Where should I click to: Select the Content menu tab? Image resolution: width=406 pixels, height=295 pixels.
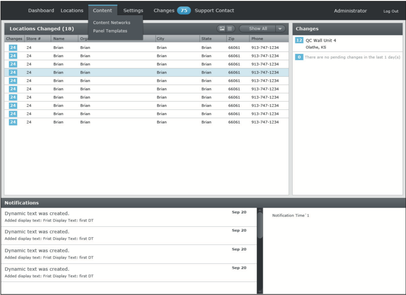[x=103, y=10]
